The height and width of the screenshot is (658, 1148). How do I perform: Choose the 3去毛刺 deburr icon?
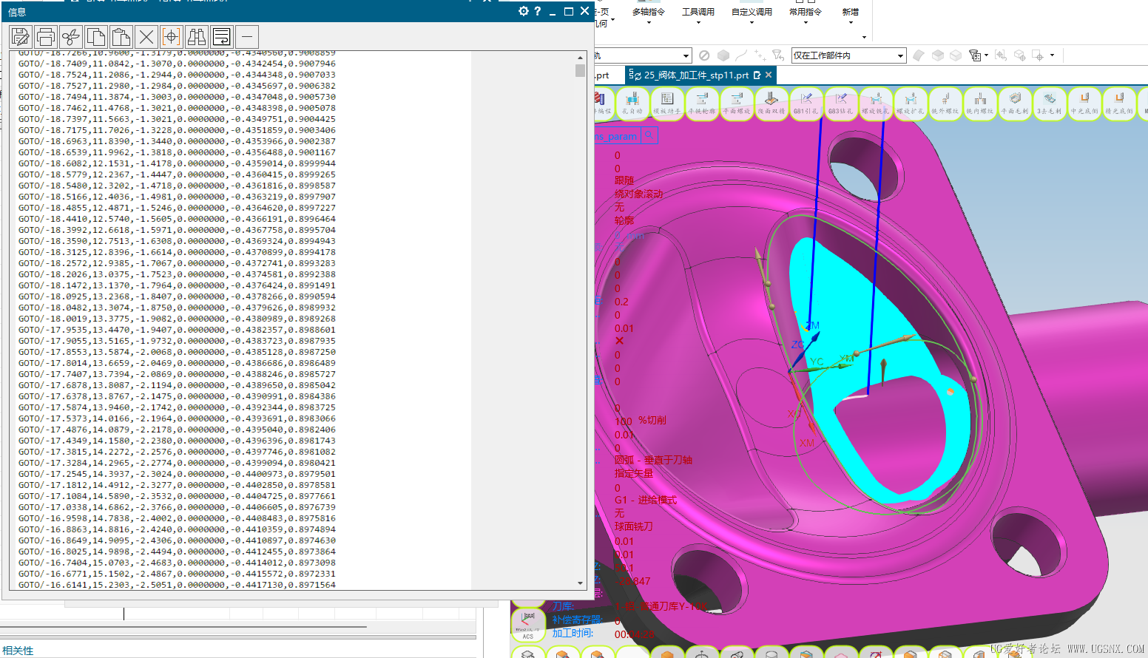point(1050,103)
